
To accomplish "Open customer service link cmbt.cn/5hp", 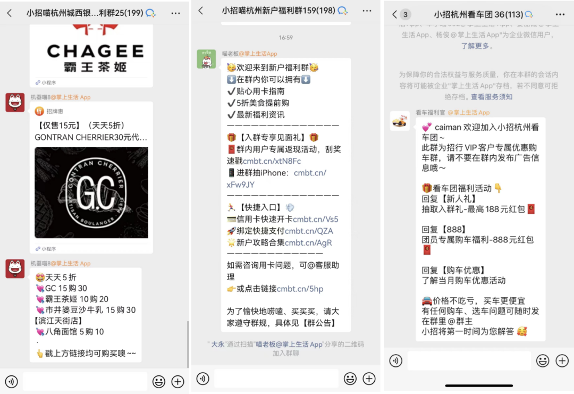I will click(x=300, y=289).
